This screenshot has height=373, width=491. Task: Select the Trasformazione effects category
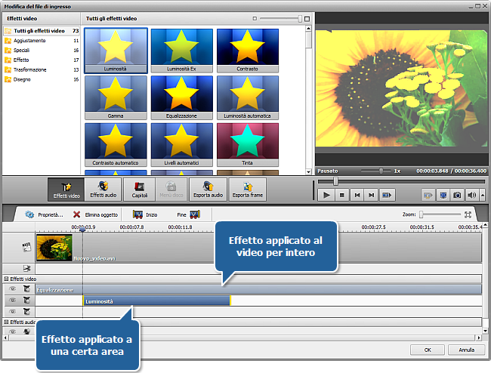(29, 69)
